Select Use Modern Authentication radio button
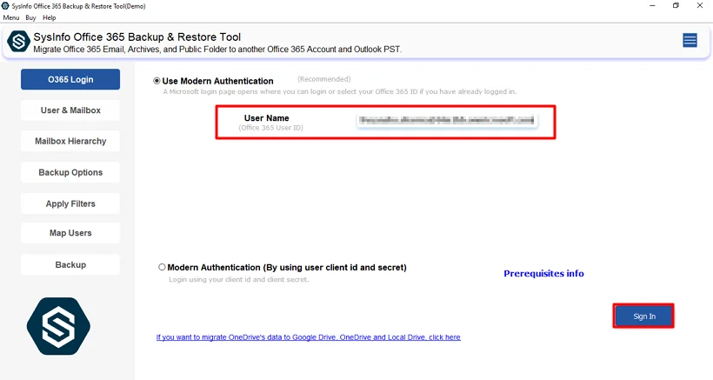This screenshot has width=713, height=380. coord(157,81)
